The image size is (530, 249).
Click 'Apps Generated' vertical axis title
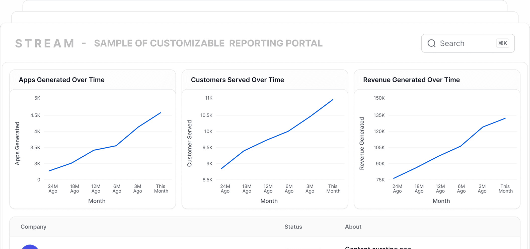(17, 143)
